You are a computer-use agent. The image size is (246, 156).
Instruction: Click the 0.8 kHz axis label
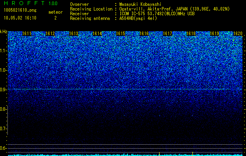click(x=3, y=109)
